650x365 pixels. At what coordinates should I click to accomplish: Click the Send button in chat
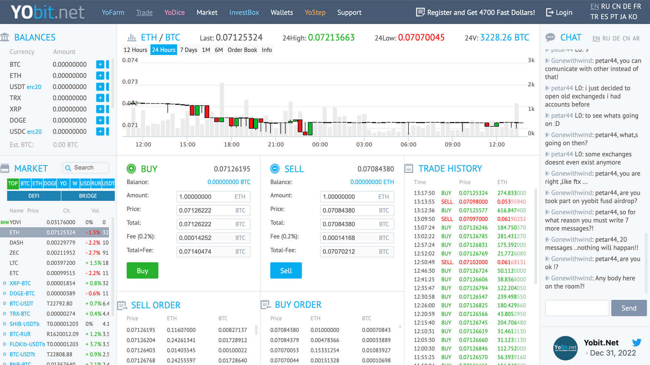pos(629,308)
